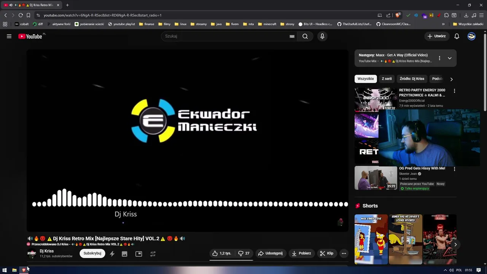
Task: Go forward in browser history
Action: (x=13, y=15)
